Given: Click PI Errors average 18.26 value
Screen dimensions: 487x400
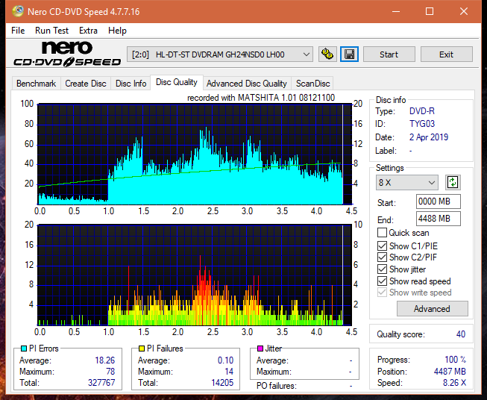Looking at the screenshot, I should click(104, 360).
